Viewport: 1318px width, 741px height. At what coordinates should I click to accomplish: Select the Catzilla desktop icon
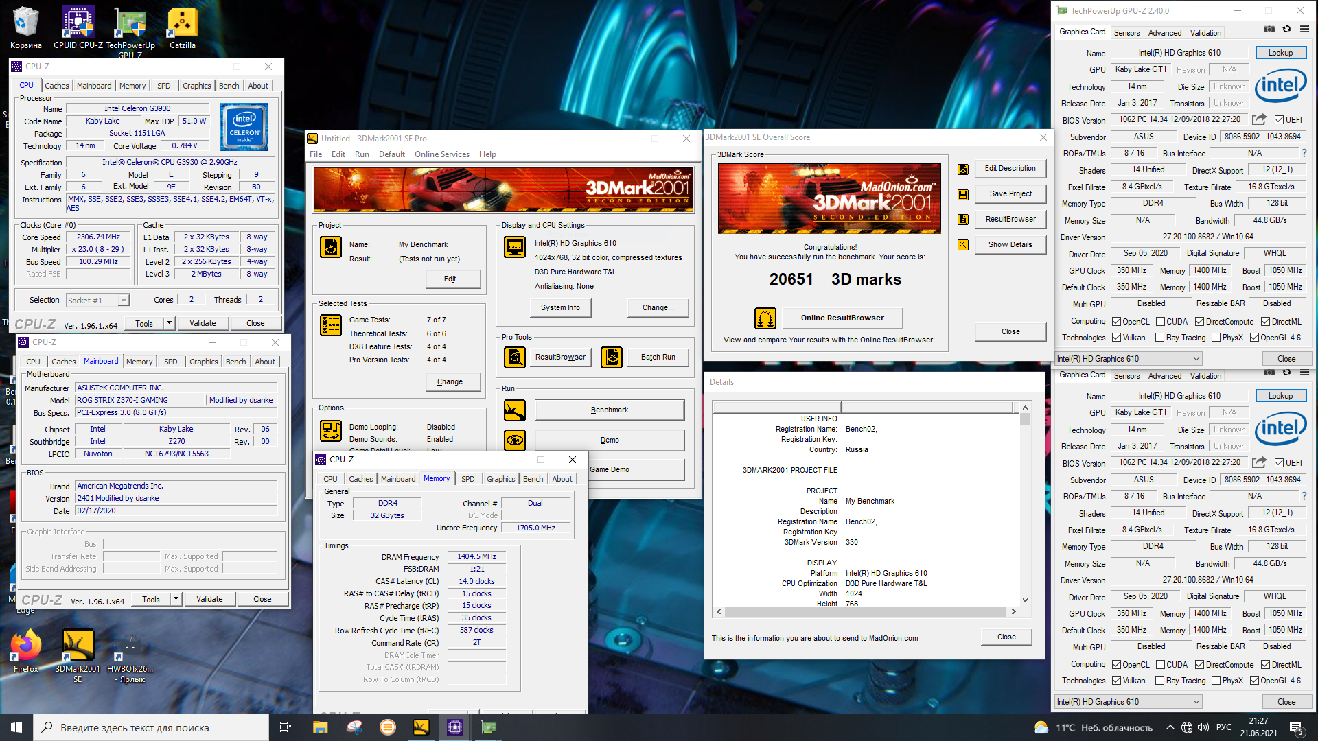click(183, 27)
